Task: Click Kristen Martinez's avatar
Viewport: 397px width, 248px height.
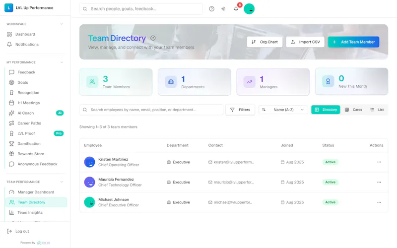Action: coord(89,162)
